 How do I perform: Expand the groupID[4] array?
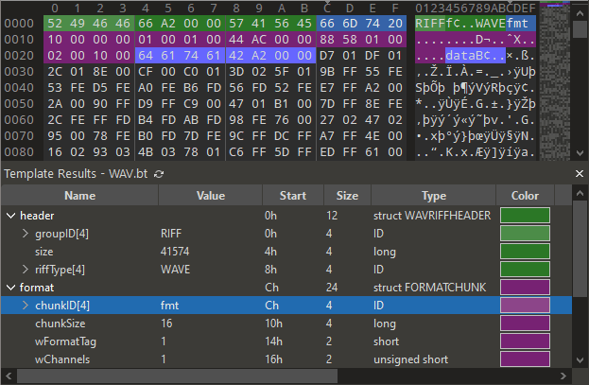26,234
